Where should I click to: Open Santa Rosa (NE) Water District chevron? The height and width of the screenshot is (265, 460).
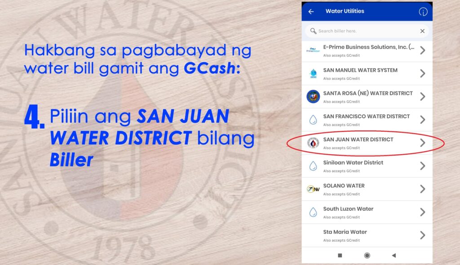[422, 96]
